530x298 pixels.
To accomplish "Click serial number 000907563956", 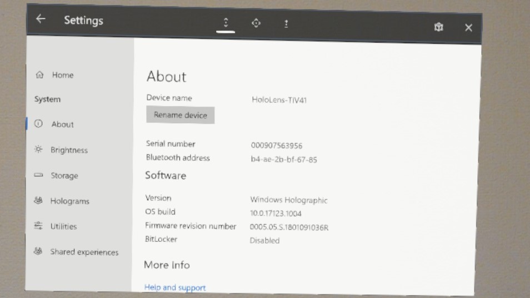I will (x=277, y=145).
